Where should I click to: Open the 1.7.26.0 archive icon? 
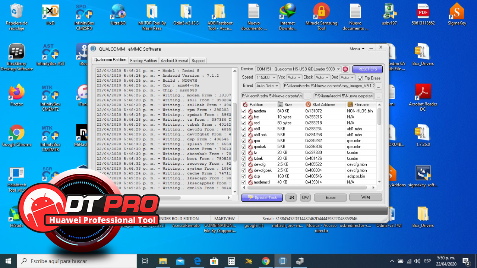[423, 136]
